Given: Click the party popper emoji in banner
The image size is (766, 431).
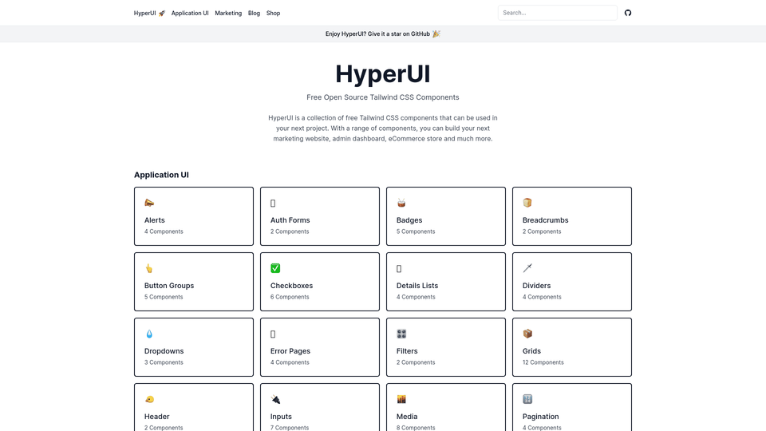Looking at the screenshot, I should pos(436,34).
